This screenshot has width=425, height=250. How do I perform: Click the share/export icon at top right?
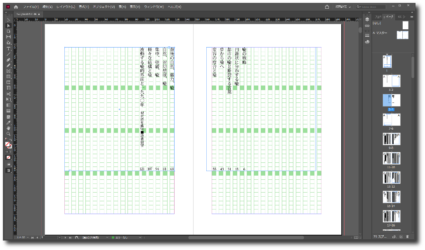[x=327, y=7]
